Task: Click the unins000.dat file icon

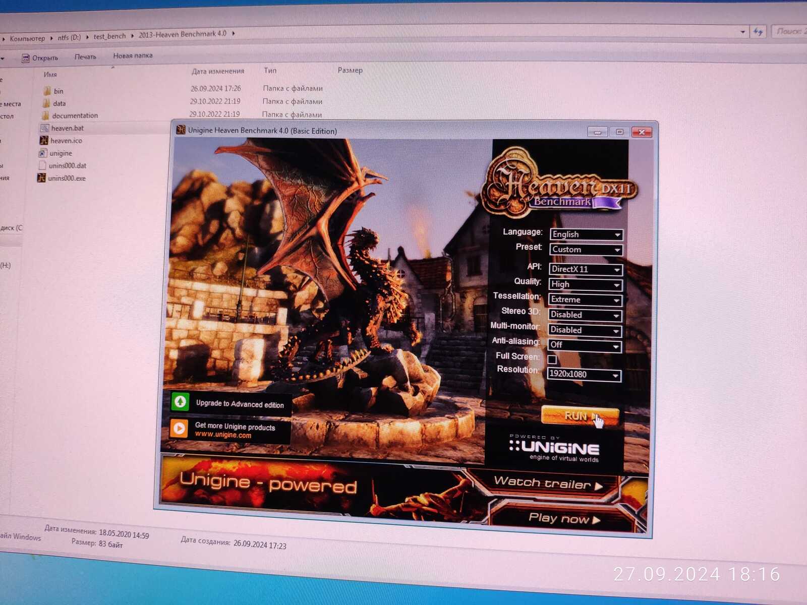Action: [42, 165]
